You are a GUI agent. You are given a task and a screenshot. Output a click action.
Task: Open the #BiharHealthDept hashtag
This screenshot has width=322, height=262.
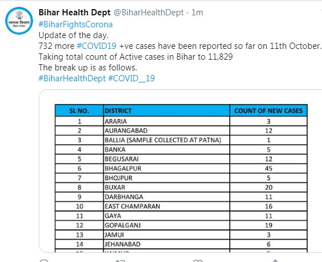coord(72,78)
